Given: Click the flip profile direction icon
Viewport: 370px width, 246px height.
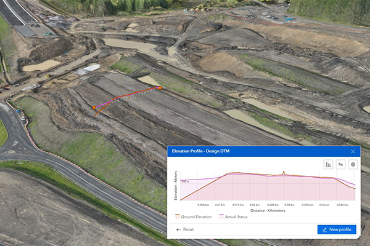Looking at the screenshot, I should [x=340, y=164].
